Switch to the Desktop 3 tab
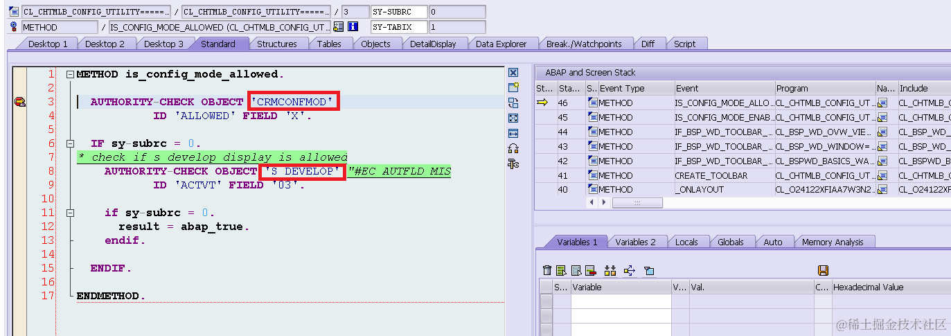The height and width of the screenshot is (336, 951). coord(163,44)
